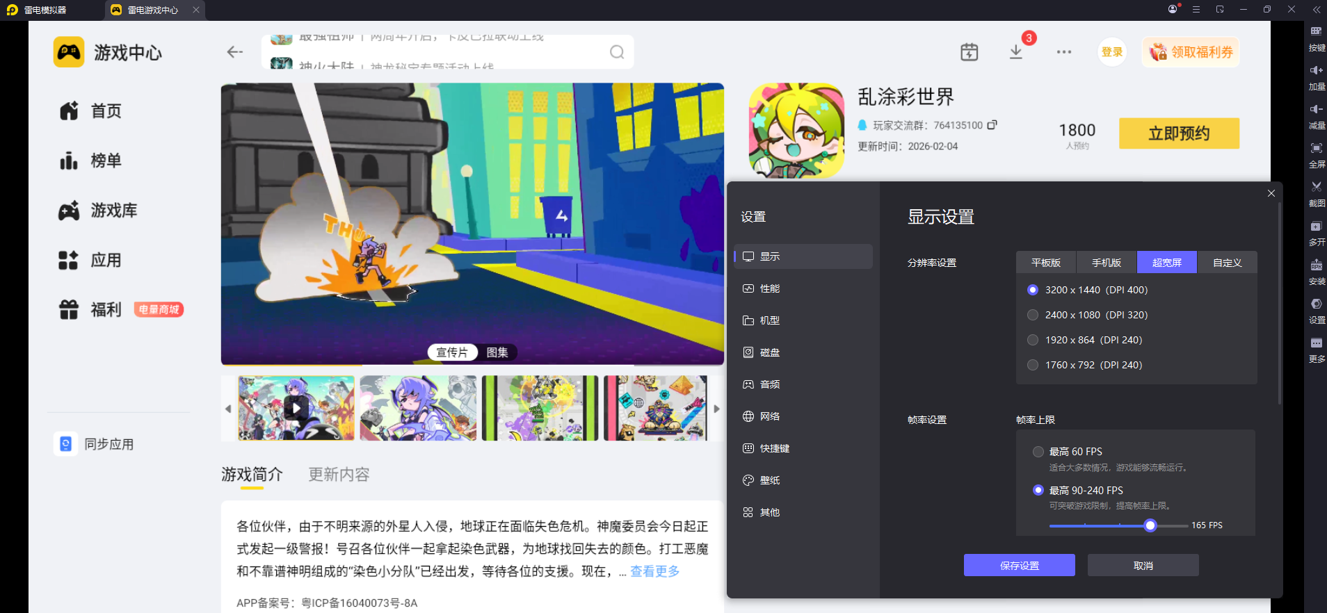The height and width of the screenshot is (613, 1327).
Task: Select the 超宽屏 ultrawide resolution tab
Action: 1167,262
